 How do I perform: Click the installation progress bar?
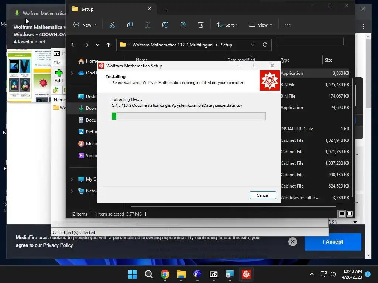189,116
